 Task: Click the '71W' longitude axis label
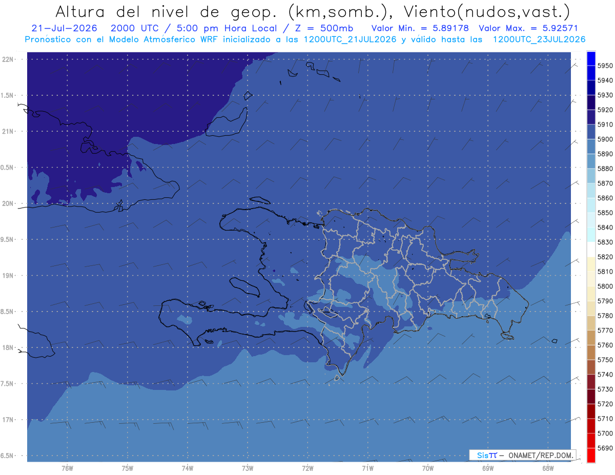[x=367, y=468]
